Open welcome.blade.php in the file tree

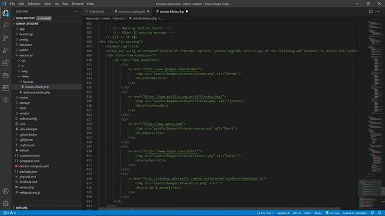[x=37, y=92]
